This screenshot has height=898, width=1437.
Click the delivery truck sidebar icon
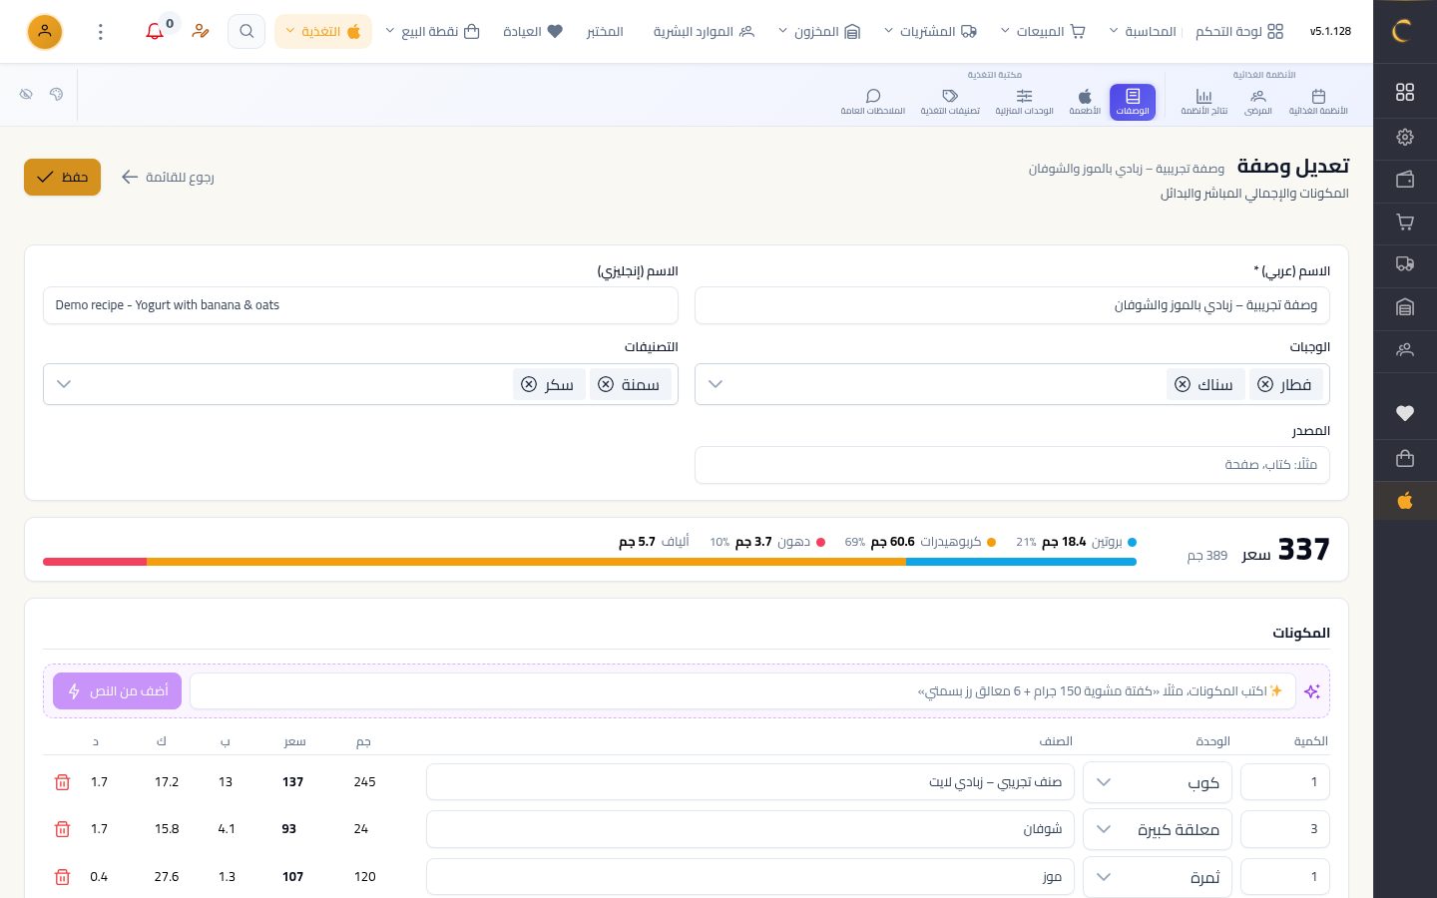[1405, 264]
